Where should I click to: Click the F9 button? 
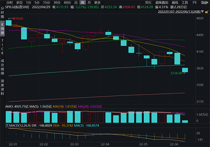[195, 2]
